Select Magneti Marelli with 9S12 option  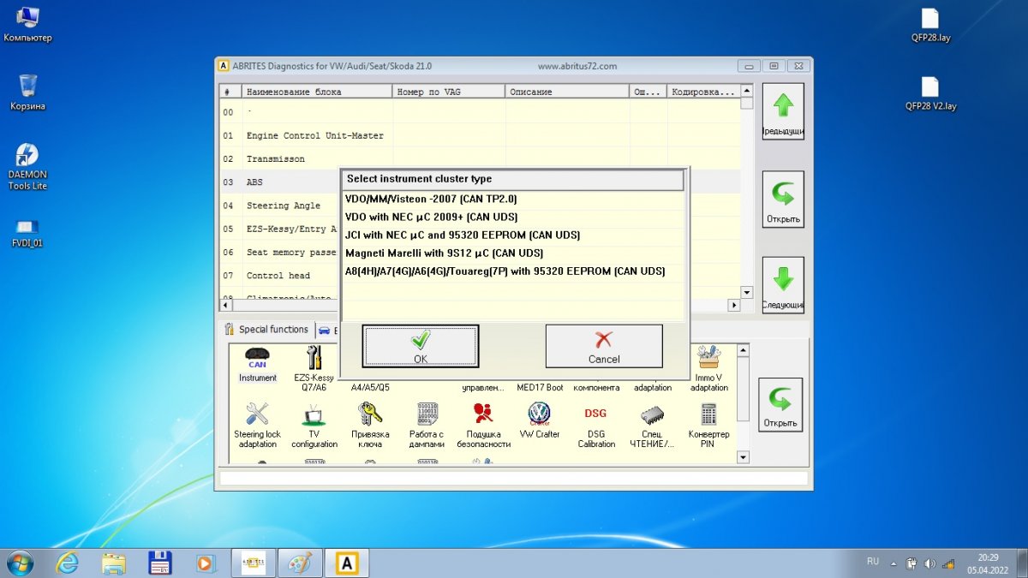[444, 253]
